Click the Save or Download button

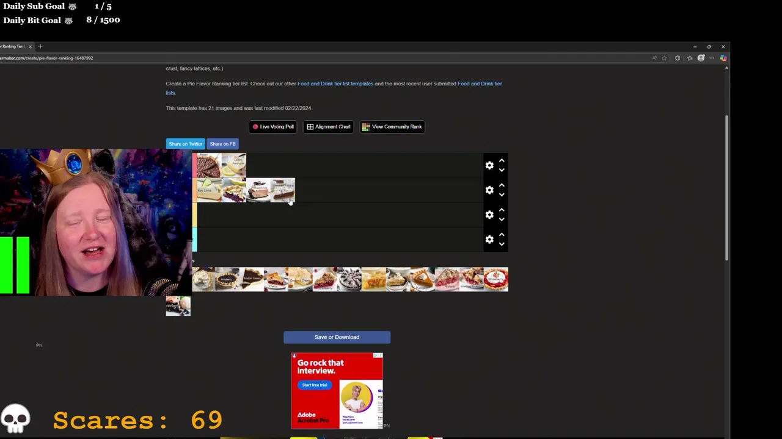click(x=337, y=337)
